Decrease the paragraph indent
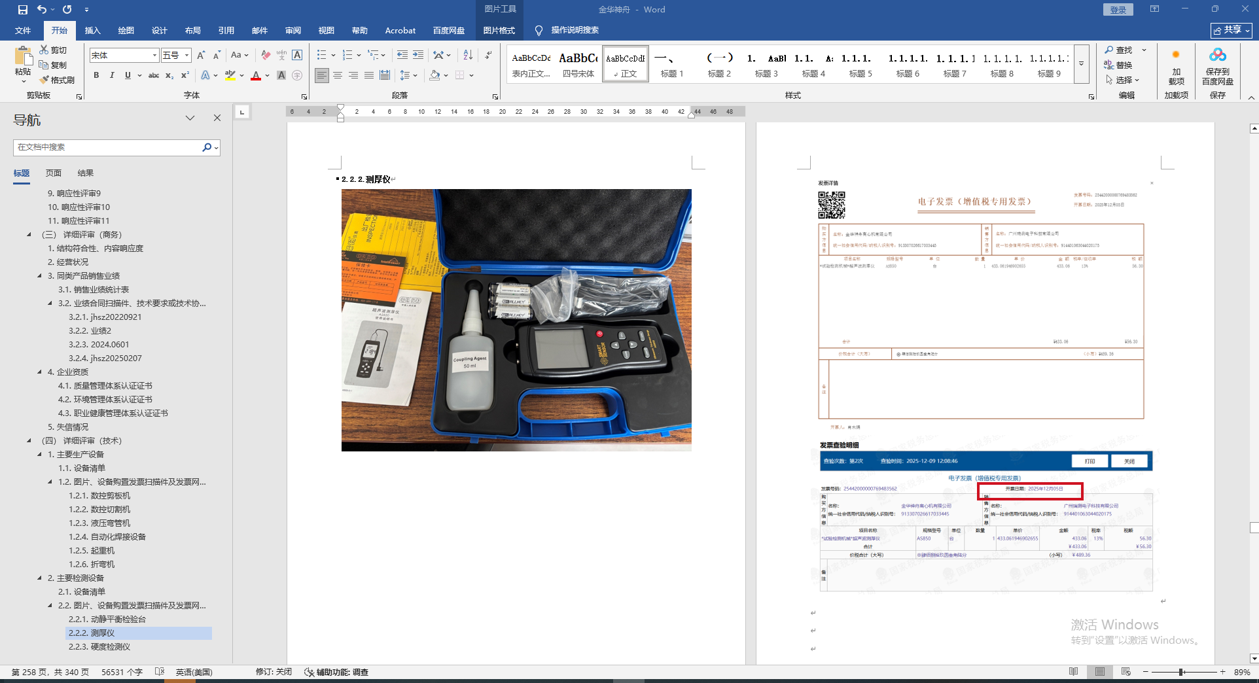The image size is (1259, 683). pyautogui.click(x=402, y=55)
